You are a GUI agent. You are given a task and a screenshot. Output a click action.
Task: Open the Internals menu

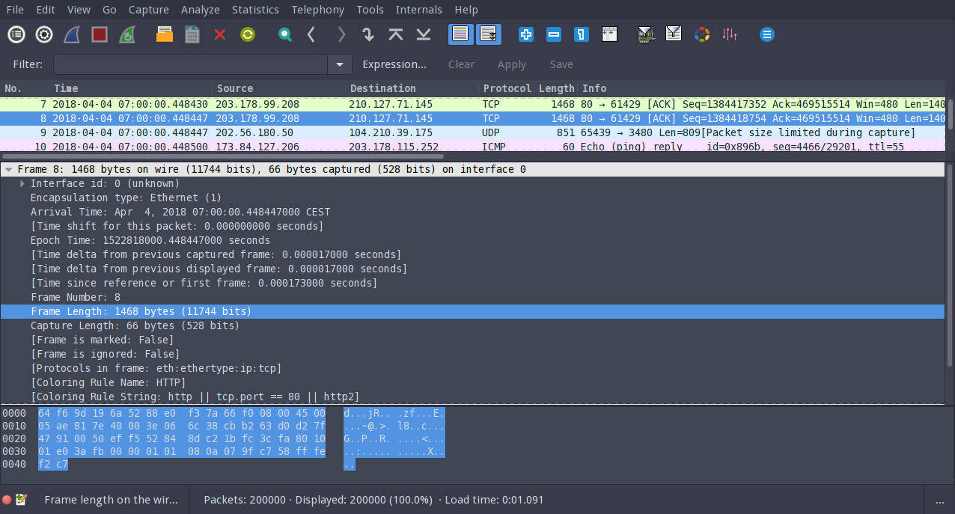[x=418, y=10]
